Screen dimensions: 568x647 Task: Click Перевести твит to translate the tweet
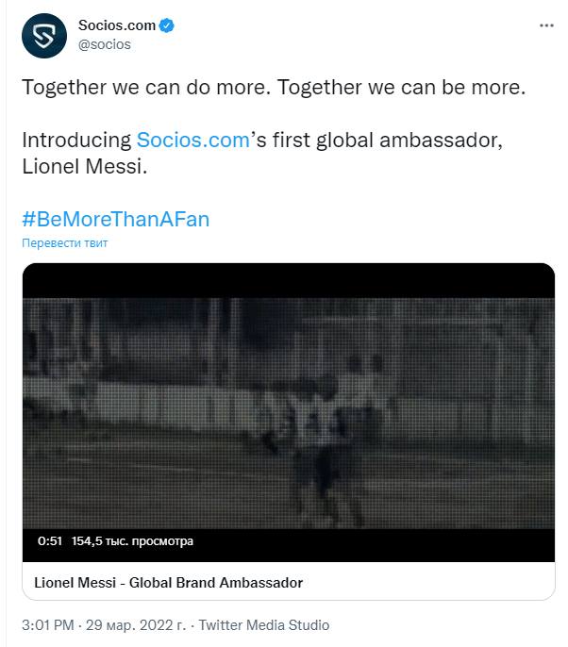point(65,242)
